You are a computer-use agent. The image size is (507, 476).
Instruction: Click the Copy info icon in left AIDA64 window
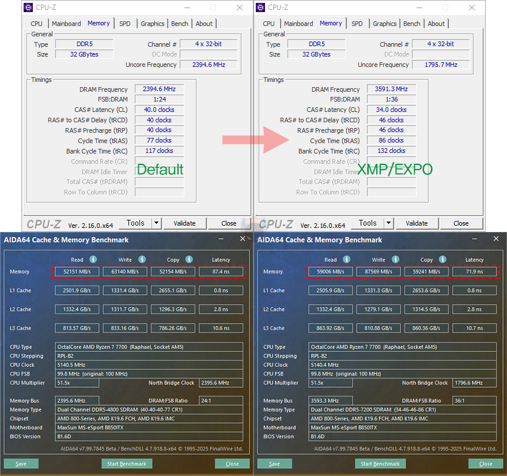pyautogui.click(x=189, y=260)
